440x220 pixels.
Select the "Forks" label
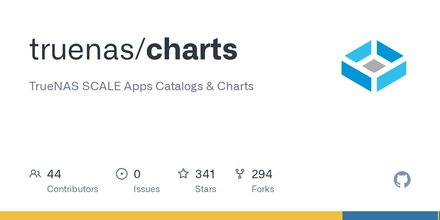click(263, 189)
